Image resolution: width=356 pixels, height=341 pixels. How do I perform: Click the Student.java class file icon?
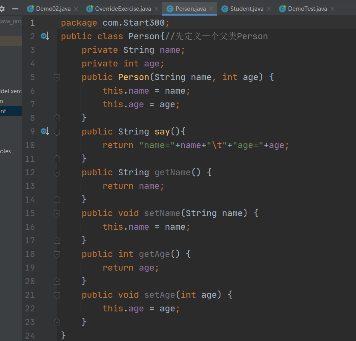tap(224, 9)
